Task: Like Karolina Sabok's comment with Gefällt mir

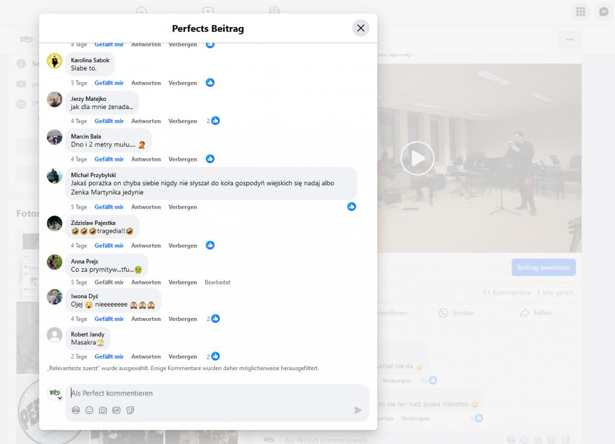Action: click(x=109, y=83)
